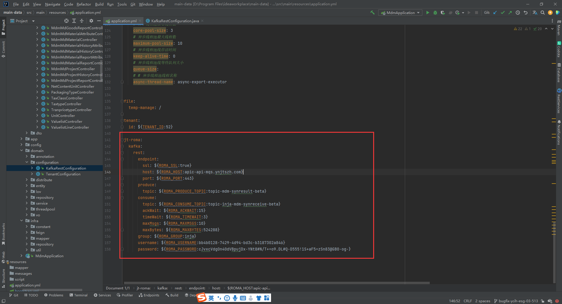
Task: Open the Refactor menu
Action: [84, 4]
